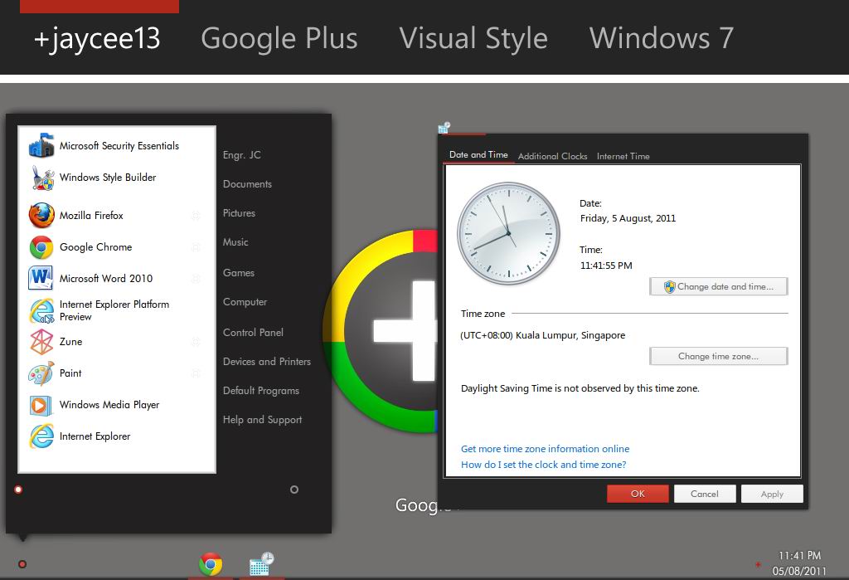Click Get more time zone information online
Screen dimensions: 849x580
pos(546,449)
